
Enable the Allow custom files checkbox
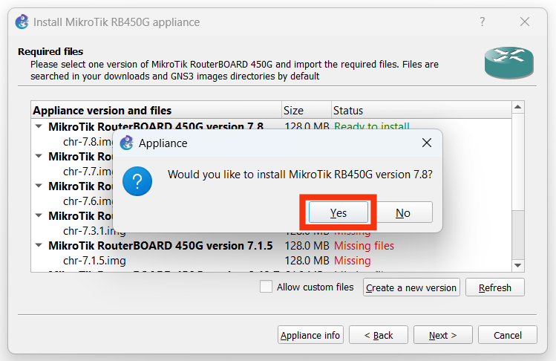point(266,287)
